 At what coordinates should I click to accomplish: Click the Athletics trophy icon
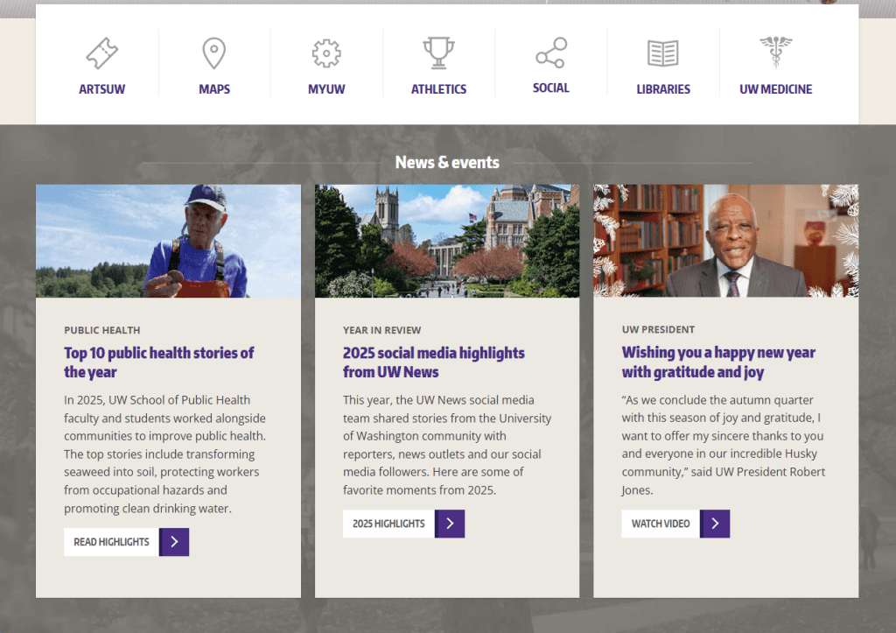[x=438, y=53]
